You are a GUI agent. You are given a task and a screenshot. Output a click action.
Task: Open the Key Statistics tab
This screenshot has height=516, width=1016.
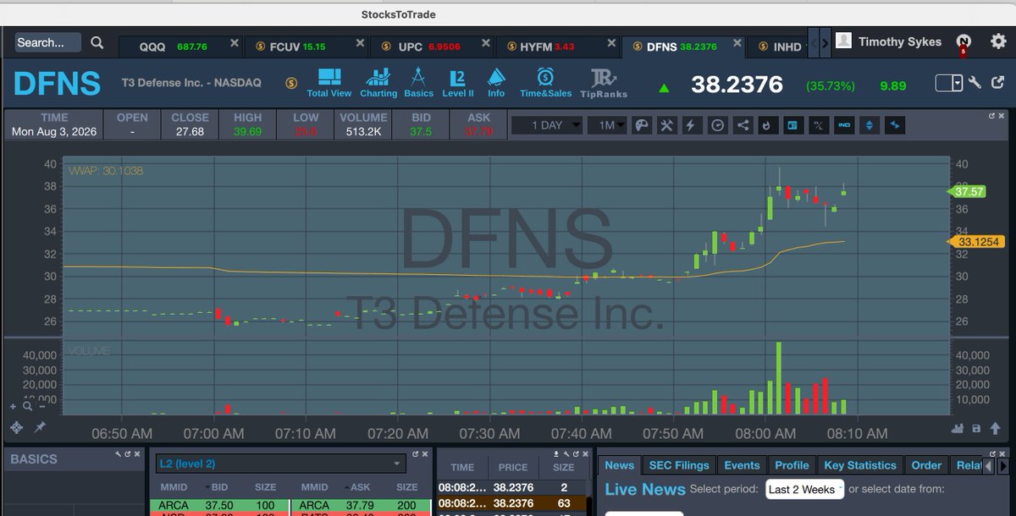[860, 465]
